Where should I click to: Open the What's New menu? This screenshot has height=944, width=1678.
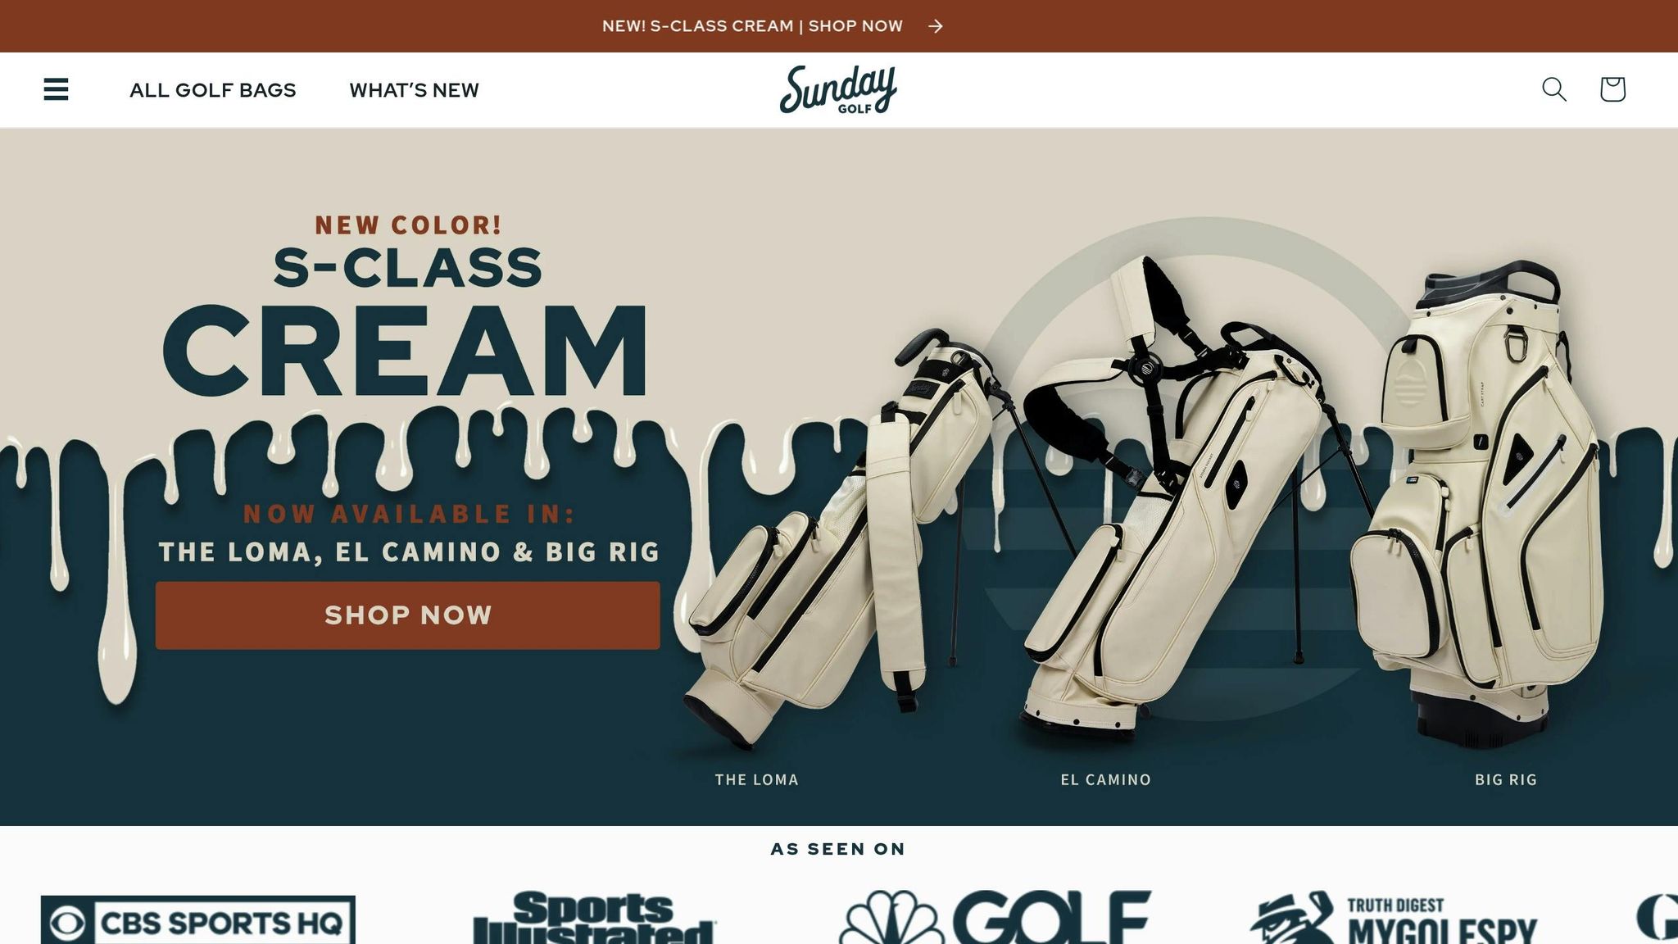414,90
